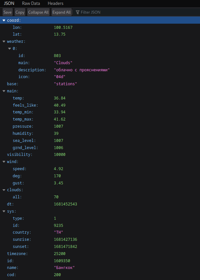
Task: Select the id value 1609350
Action: click(62, 261)
